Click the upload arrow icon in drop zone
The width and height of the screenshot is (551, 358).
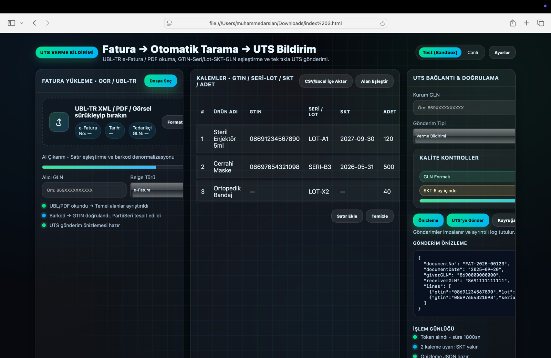coord(59,122)
